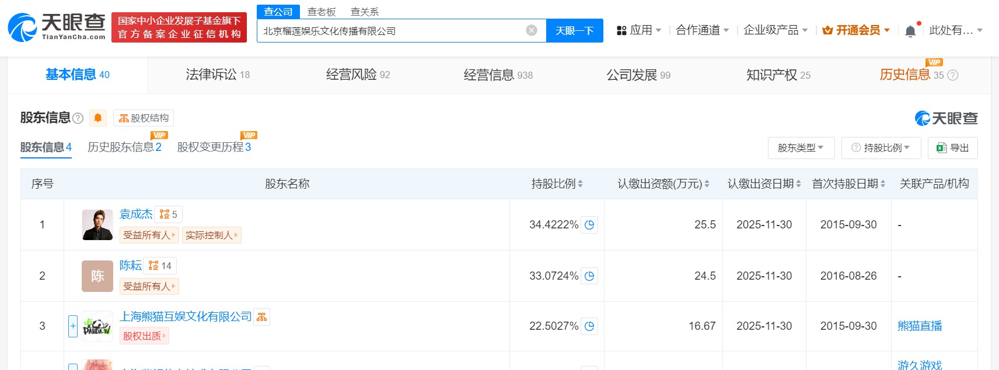The width and height of the screenshot is (999, 370).
Task: Open 陈耘's profile link
Action: click(x=131, y=266)
